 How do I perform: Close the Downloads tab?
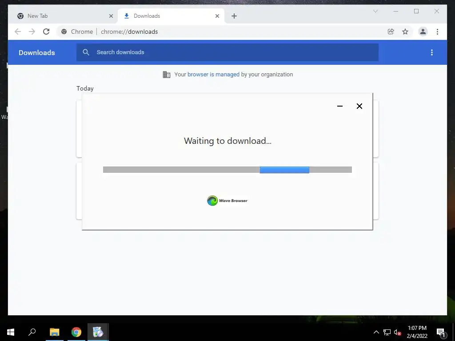click(217, 16)
